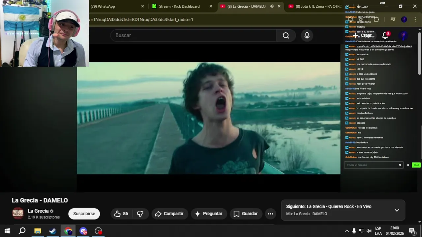The width and height of the screenshot is (422, 237).
Task: Click the video player frame
Action: (x=208, y=118)
